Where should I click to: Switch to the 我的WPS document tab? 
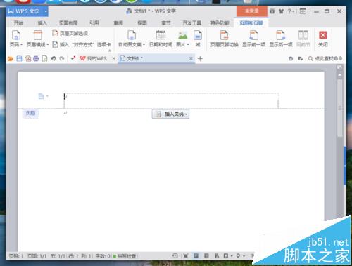[94, 58]
